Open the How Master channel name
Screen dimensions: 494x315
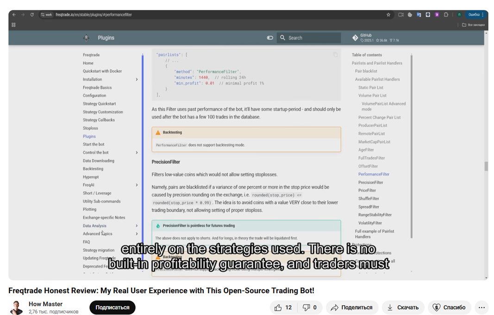pyautogui.click(x=46, y=304)
